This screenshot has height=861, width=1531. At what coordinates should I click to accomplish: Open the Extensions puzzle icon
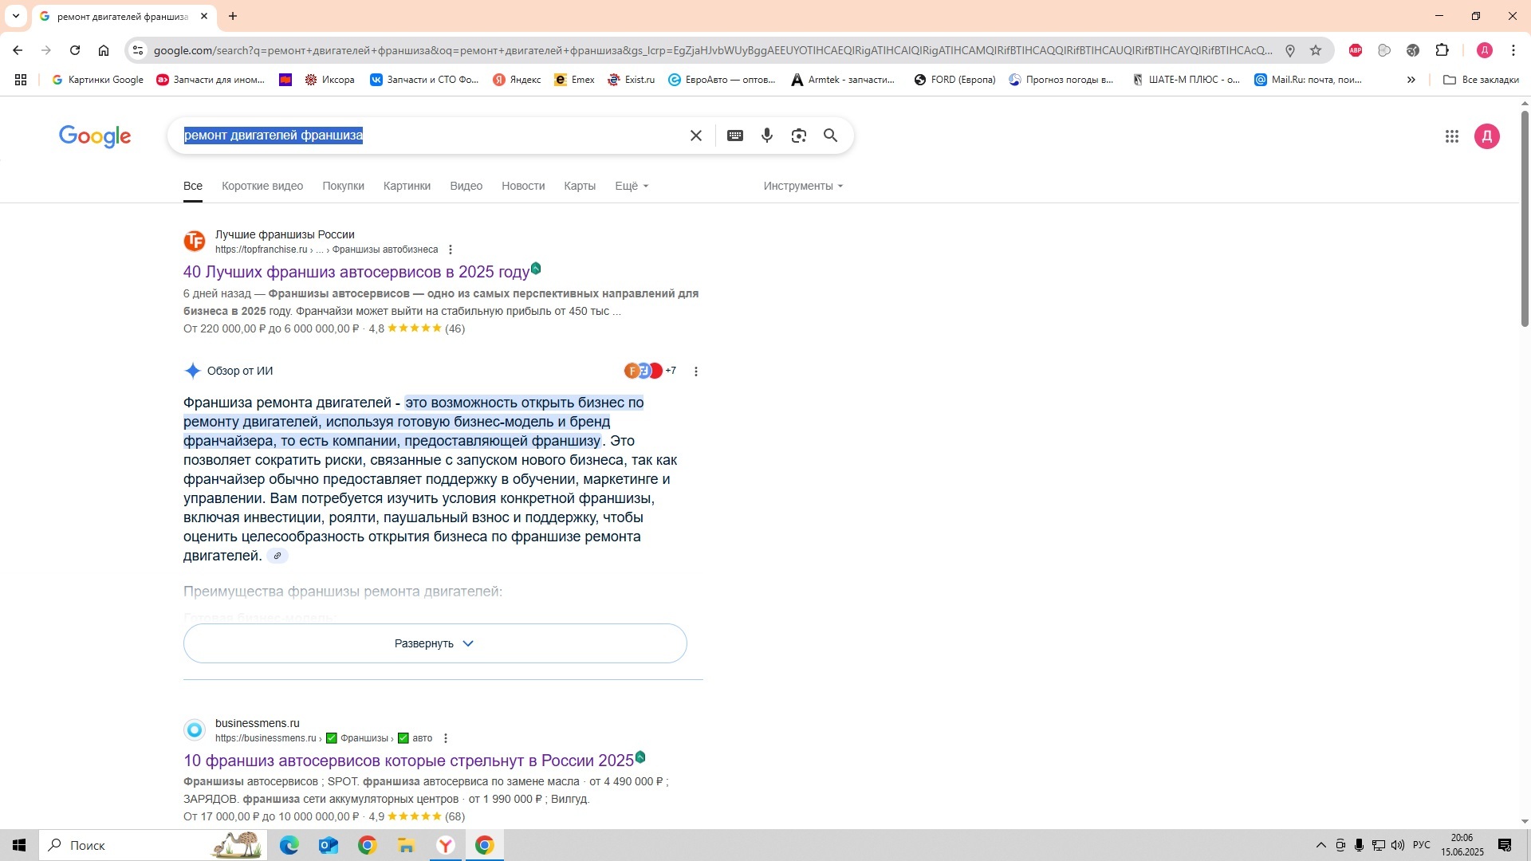1442,50
